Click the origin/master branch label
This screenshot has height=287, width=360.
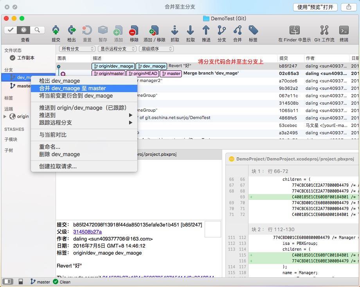pyautogui.click(x=109, y=73)
